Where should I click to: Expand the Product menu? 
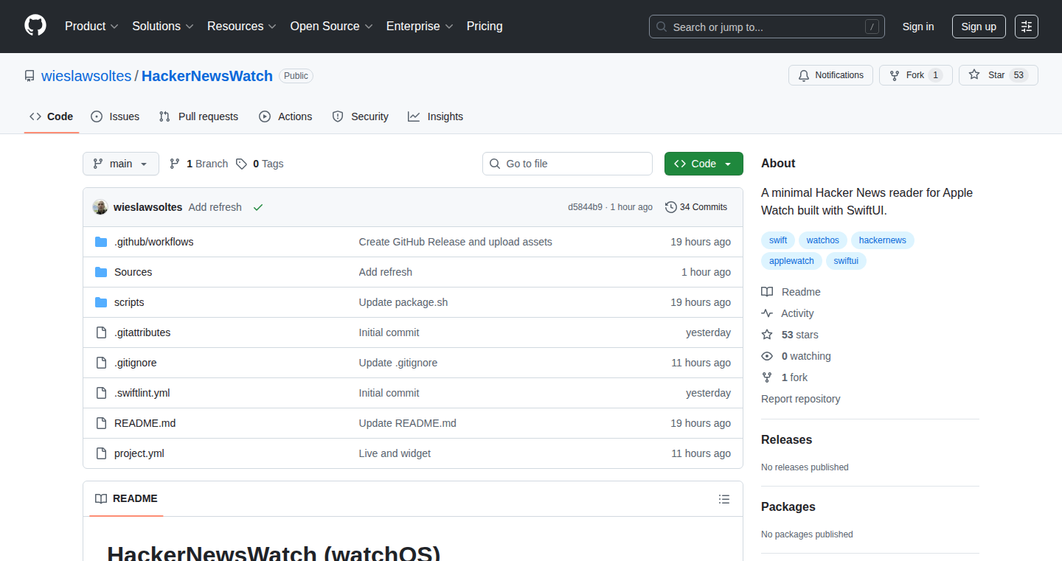pos(91,27)
